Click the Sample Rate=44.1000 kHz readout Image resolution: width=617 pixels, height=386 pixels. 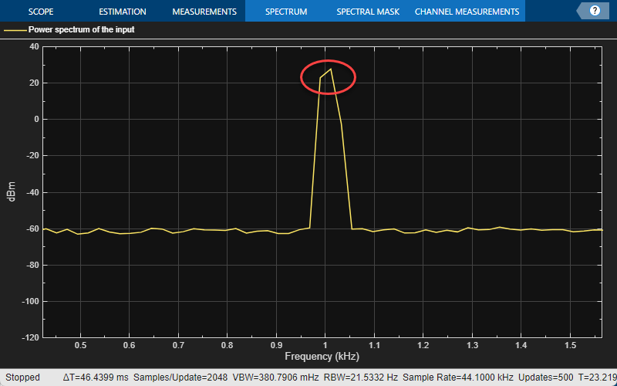(x=458, y=378)
